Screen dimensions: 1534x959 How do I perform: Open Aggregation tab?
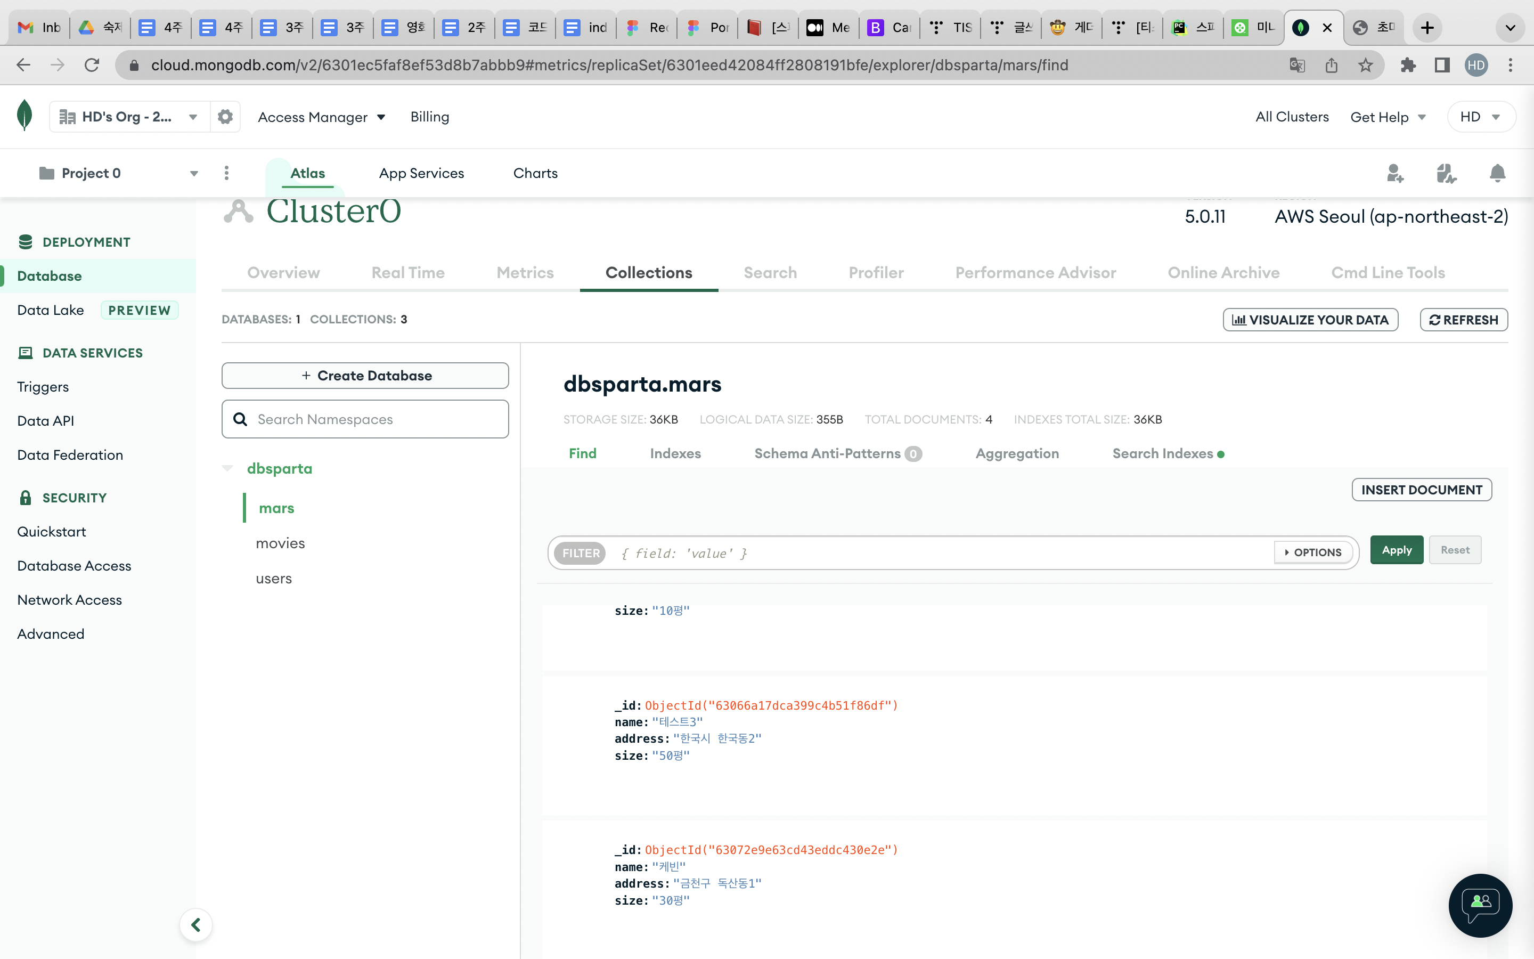pos(1017,453)
